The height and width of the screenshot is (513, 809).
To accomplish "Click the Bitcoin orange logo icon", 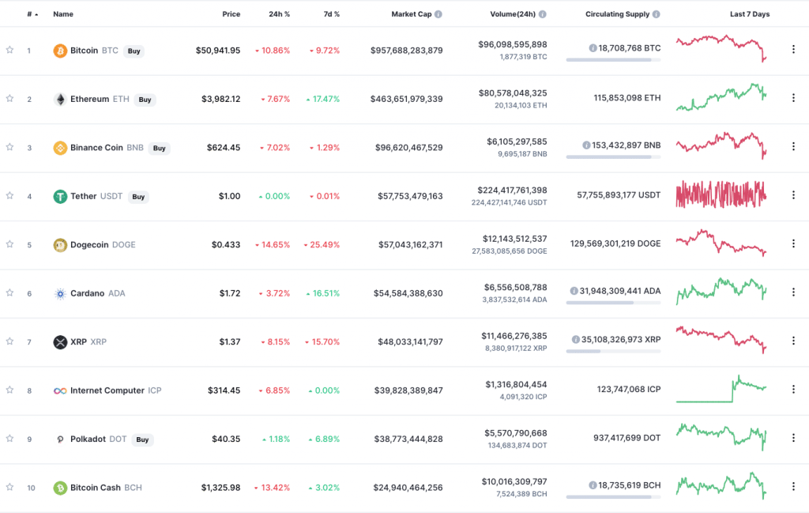I will (60, 51).
